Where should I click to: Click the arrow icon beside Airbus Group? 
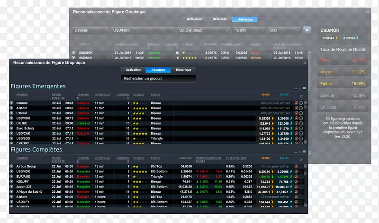coord(11,166)
